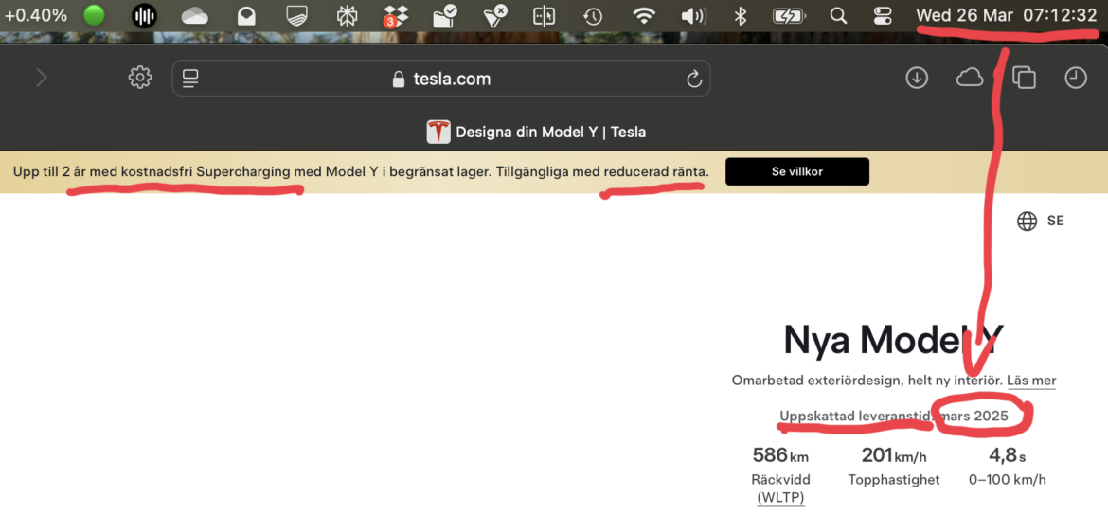Open the volume control in menu bar
Screen dimensions: 1108x514
click(693, 16)
